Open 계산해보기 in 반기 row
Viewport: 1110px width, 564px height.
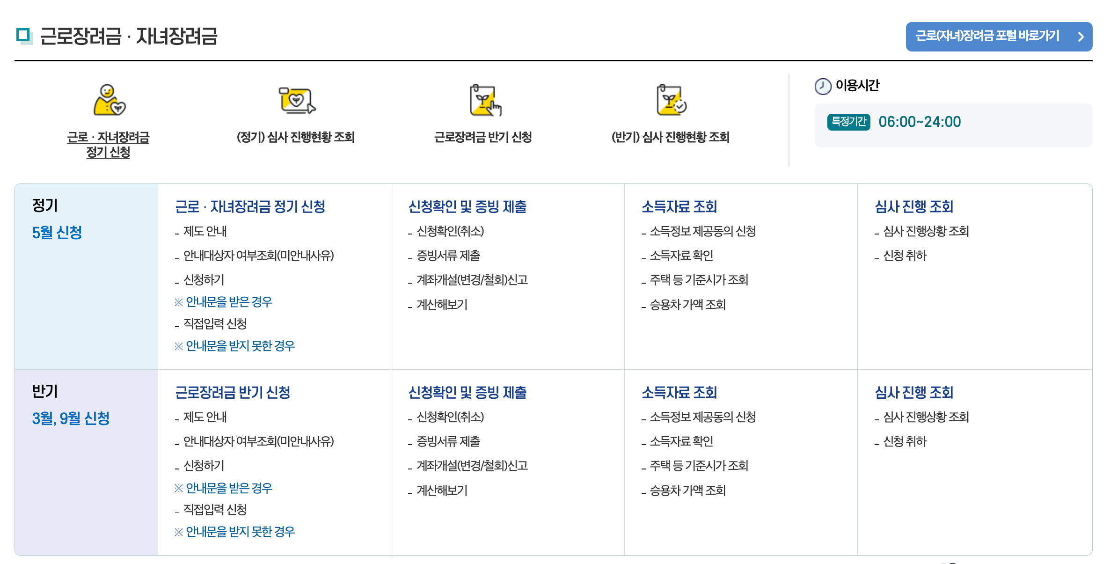click(442, 491)
